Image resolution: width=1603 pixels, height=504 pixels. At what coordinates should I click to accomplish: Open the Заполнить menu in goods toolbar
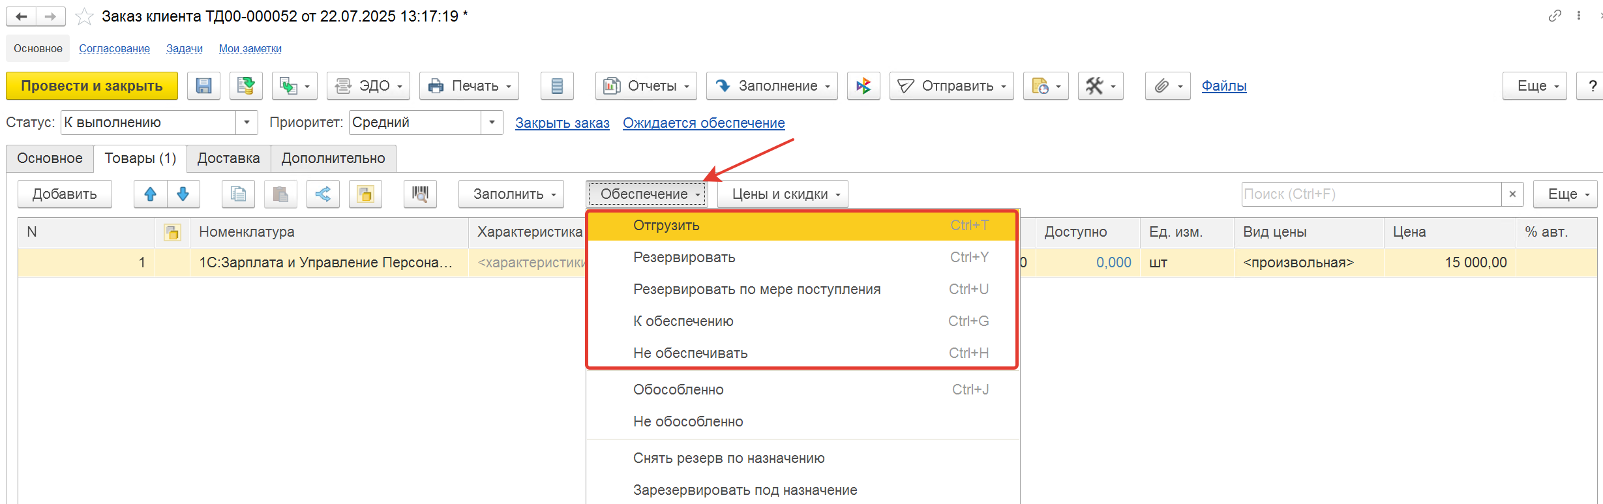(511, 194)
